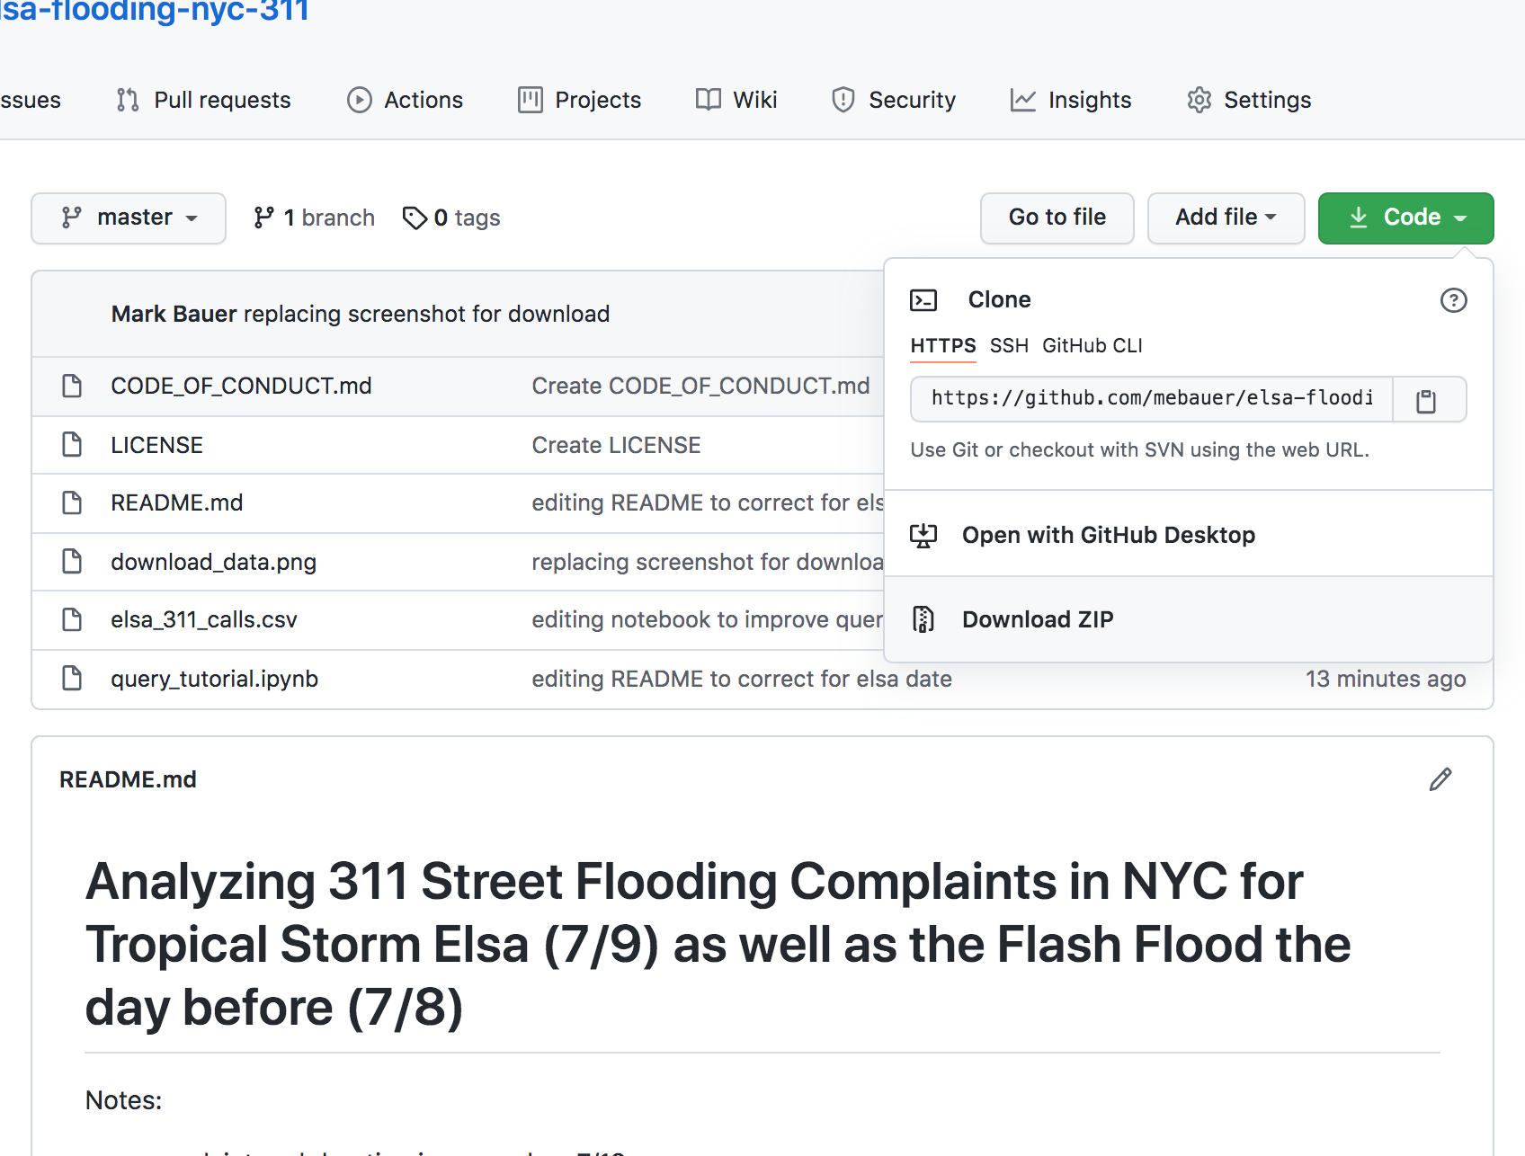Click the download arrow icon on Code button
The height and width of the screenshot is (1156, 1525).
[1359, 218]
